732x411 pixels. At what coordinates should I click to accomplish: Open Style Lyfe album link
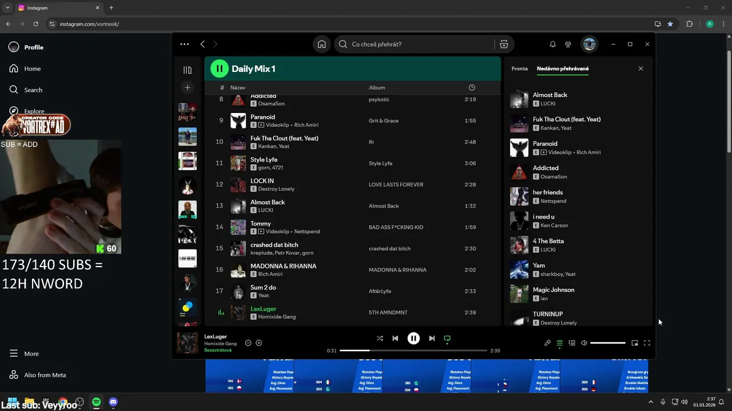point(380,163)
